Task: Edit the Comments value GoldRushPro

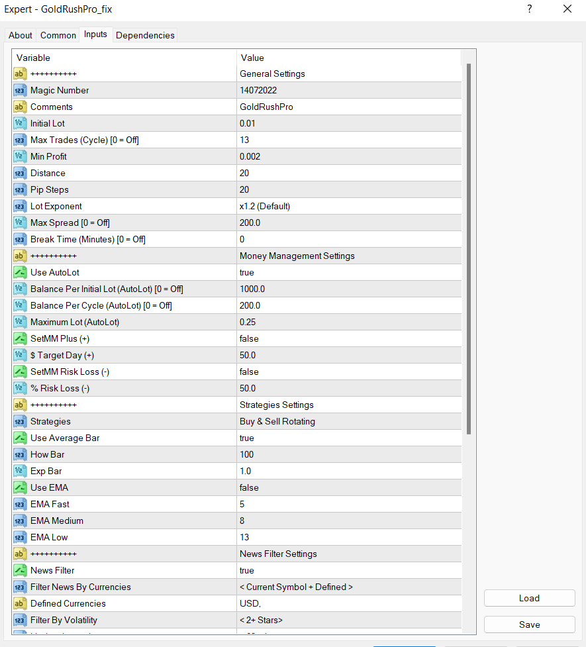Action: click(x=349, y=107)
